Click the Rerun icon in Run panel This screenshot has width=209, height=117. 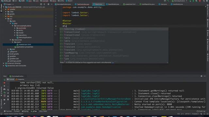coord(4,80)
